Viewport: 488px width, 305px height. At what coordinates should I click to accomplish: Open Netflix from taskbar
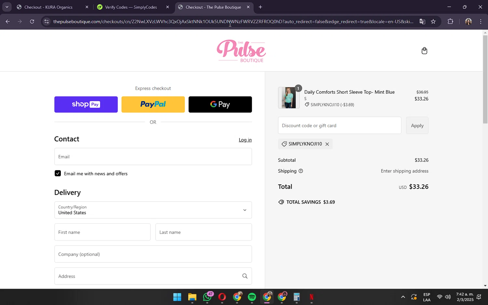[311, 297]
